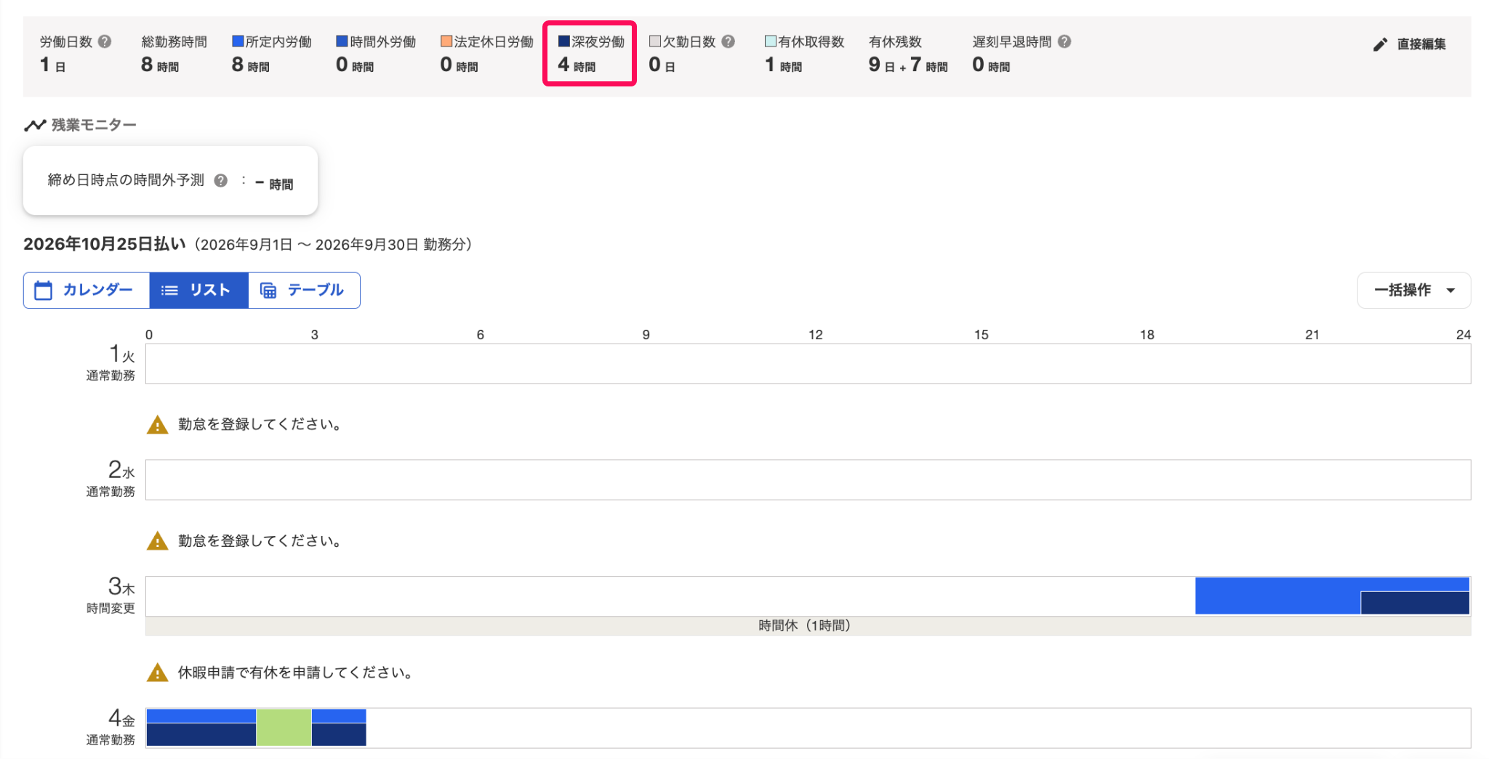Screen dimensions: 1489x759
Task: Switch to the リスト view tab
Action: 198,291
